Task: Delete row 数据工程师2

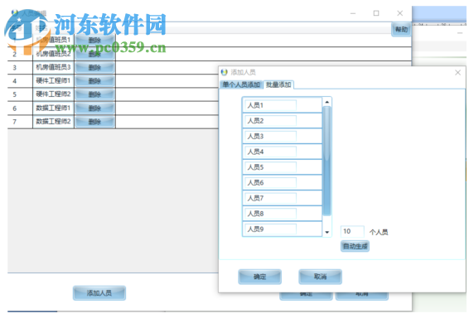Action: coord(94,122)
